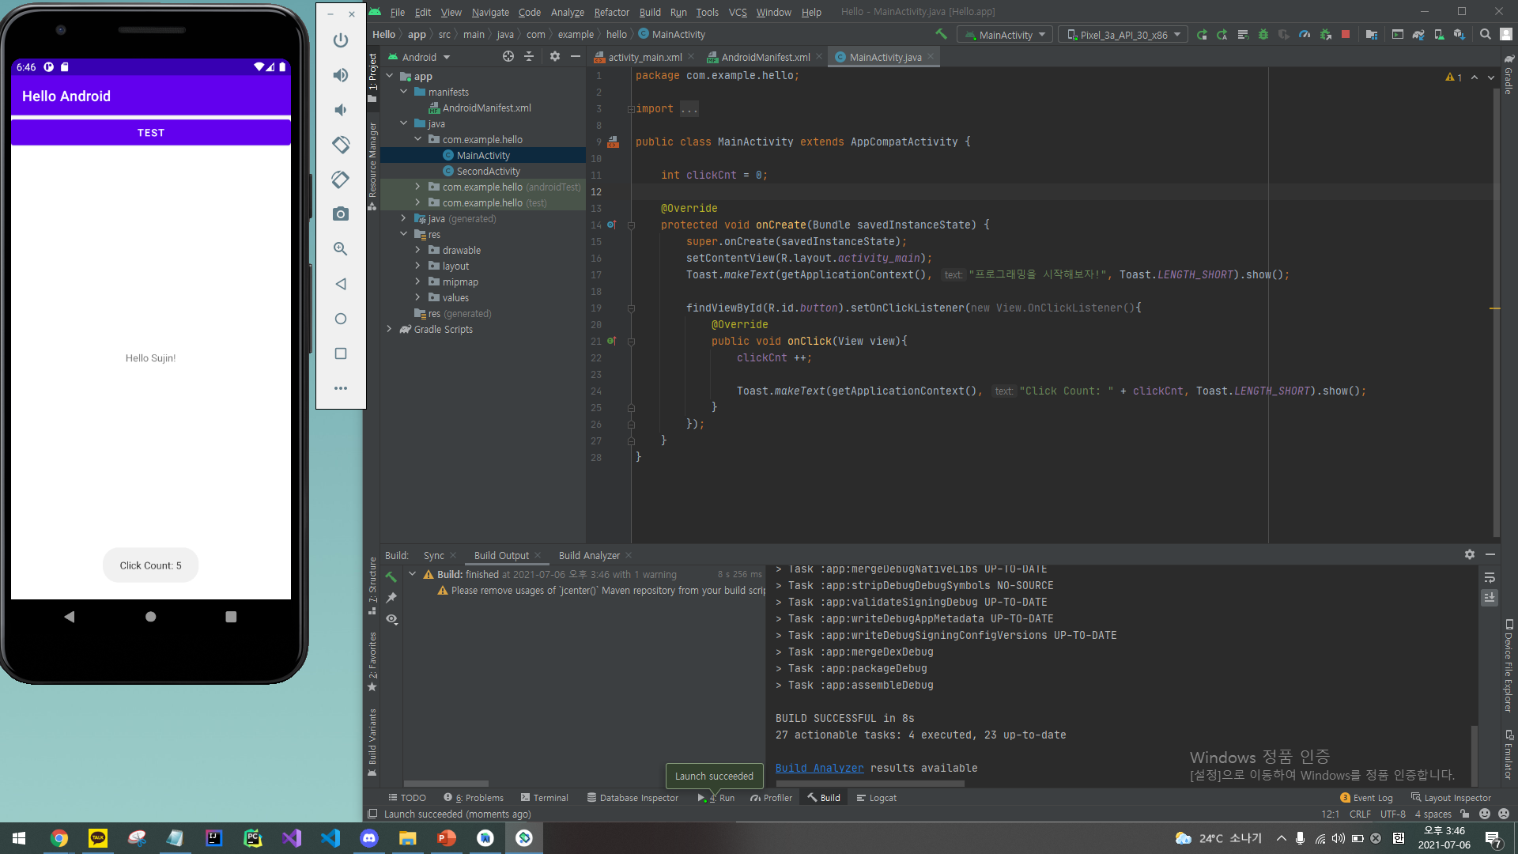Click the Debug app bug icon
Image resolution: width=1518 pixels, height=854 pixels.
pyautogui.click(x=1263, y=34)
